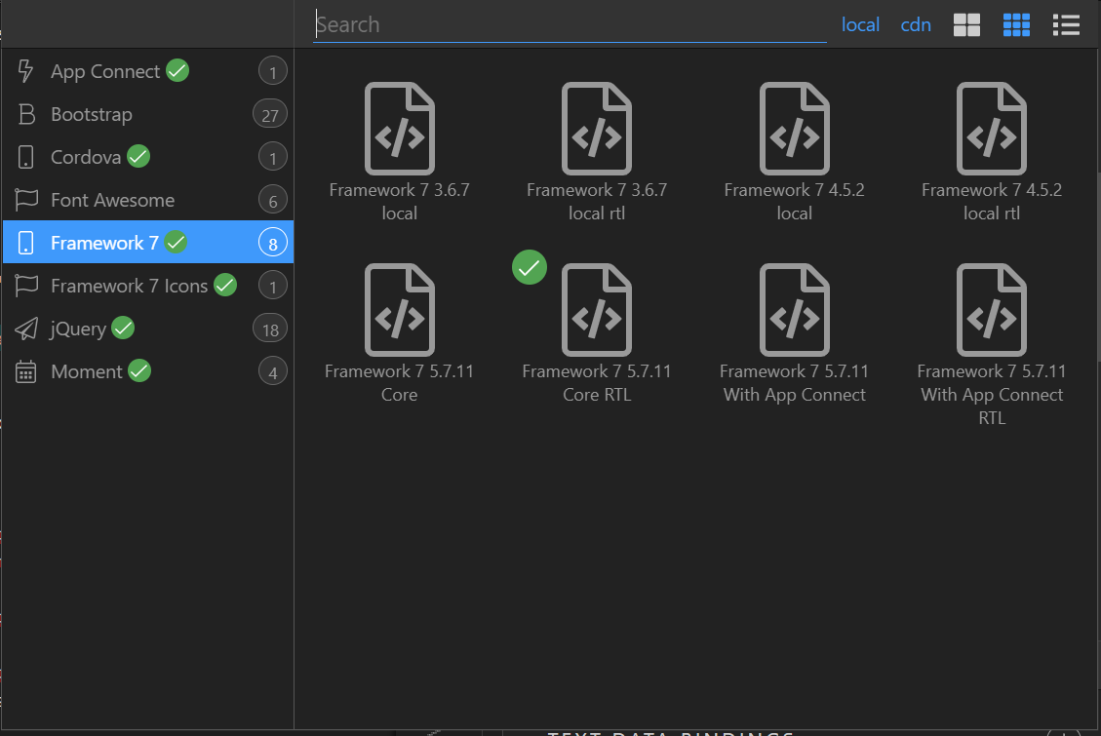The image size is (1101, 736).
Task: Click the Font Awesome count badge 6
Action: pos(273,201)
